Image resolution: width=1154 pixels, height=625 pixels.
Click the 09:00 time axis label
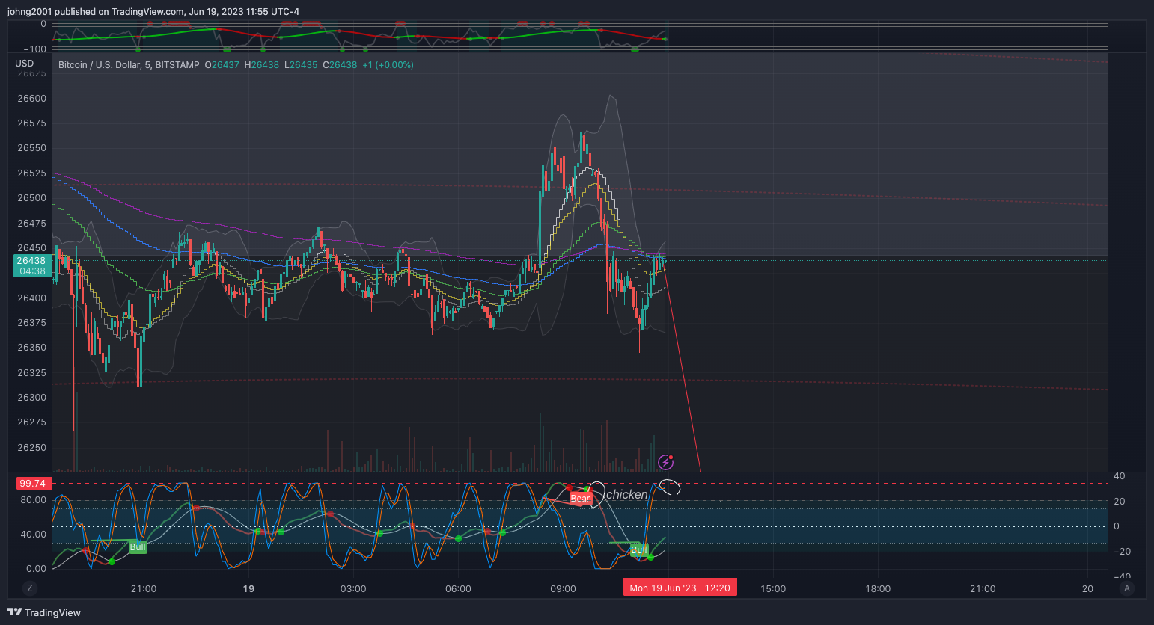pos(563,589)
